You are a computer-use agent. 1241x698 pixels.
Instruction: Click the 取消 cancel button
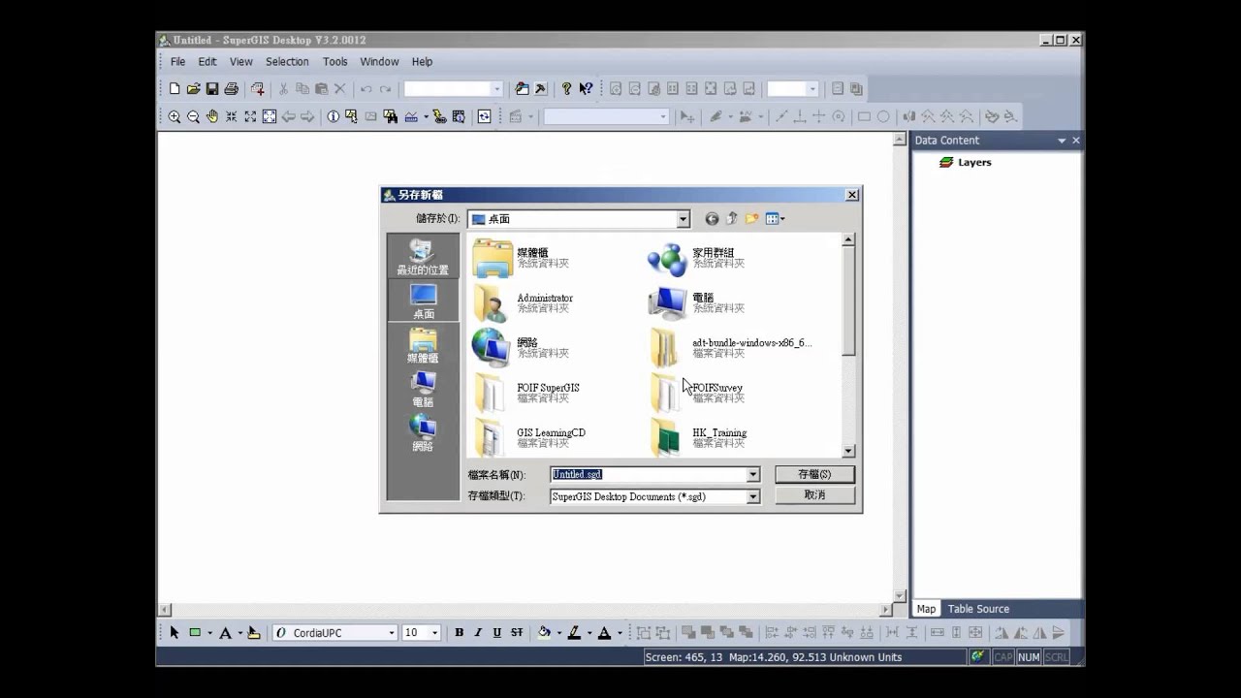pos(814,495)
